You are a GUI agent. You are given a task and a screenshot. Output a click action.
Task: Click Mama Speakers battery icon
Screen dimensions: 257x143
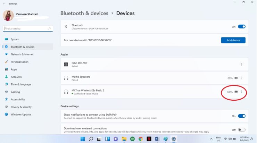(x=236, y=78)
